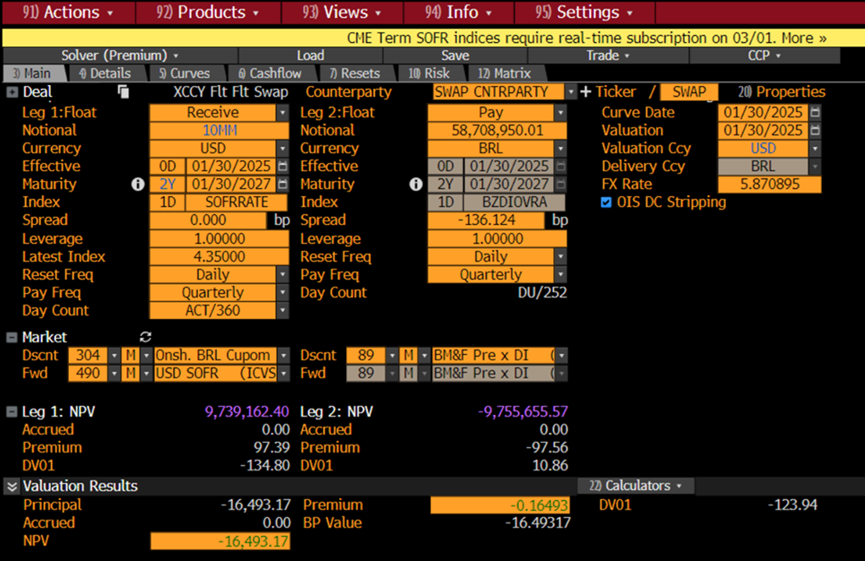The height and width of the screenshot is (561, 865).
Task: Open the Curve Date calendar picker
Action: (815, 113)
